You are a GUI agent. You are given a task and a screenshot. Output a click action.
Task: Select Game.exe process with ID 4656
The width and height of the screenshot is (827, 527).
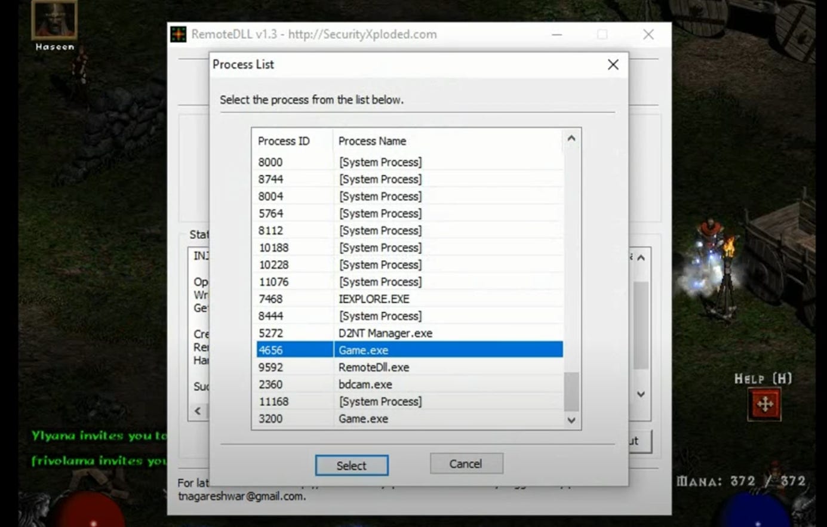tap(410, 350)
